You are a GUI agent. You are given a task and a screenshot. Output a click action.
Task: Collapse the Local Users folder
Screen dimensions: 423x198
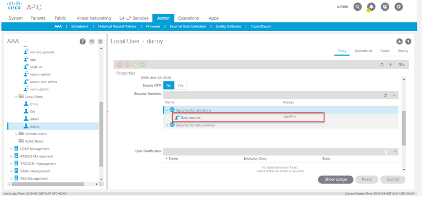(x=16, y=97)
